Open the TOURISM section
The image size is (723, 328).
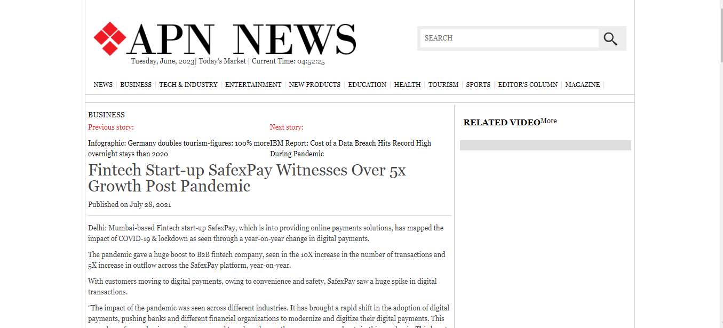[443, 84]
